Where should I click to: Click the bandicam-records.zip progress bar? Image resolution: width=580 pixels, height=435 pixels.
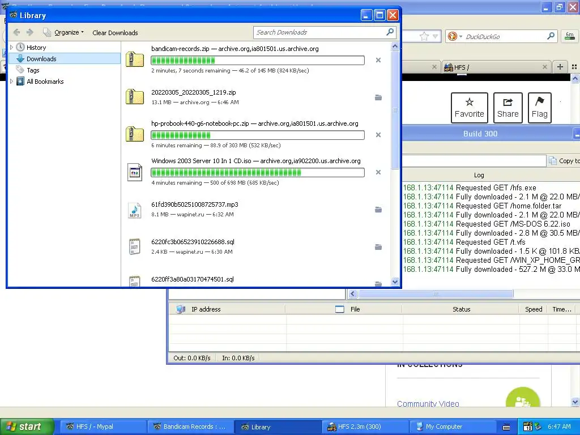click(258, 60)
